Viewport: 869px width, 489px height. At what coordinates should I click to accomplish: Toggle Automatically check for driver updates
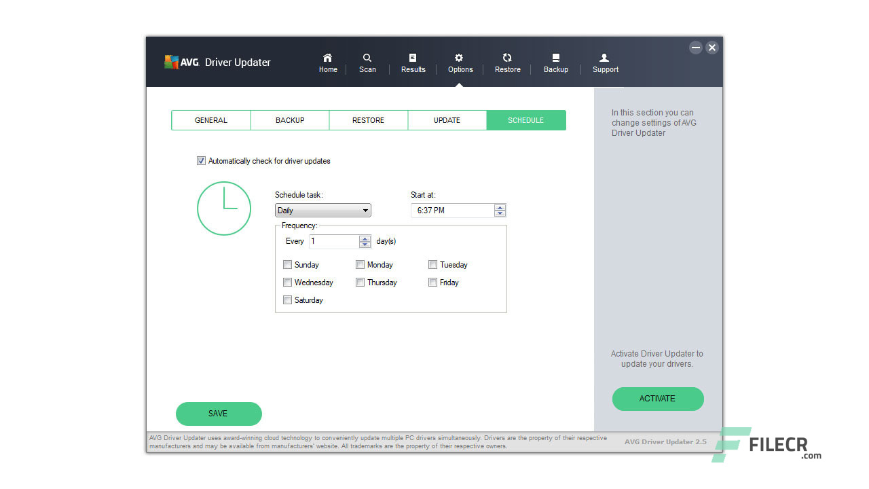point(201,161)
